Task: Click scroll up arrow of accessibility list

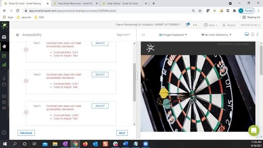Action: coord(134,44)
